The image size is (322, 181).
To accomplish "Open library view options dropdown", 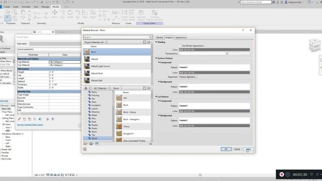I will coord(150,88).
